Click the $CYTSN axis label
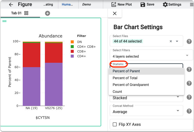This screenshot has width=194, height=132. 43,118
